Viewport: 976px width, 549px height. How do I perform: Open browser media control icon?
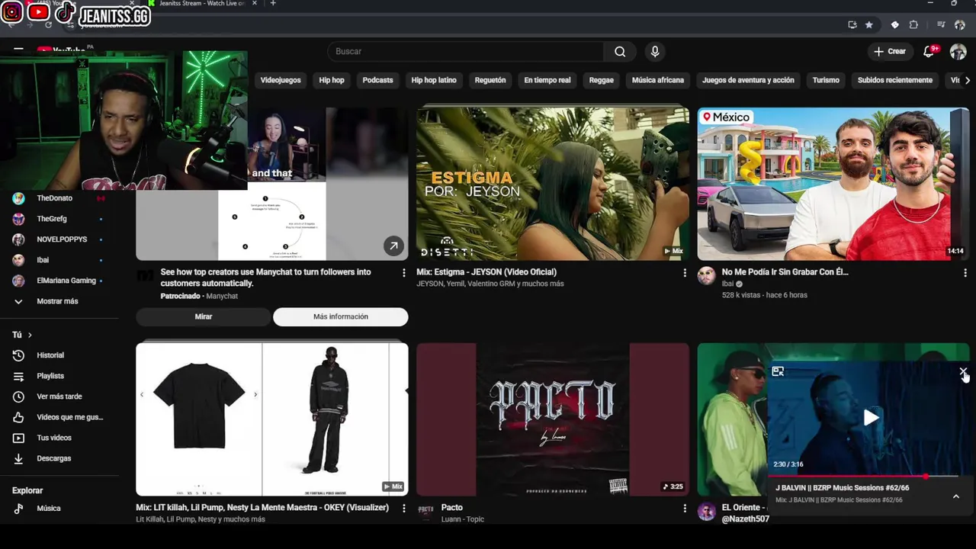pyautogui.click(x=942, y=24)
